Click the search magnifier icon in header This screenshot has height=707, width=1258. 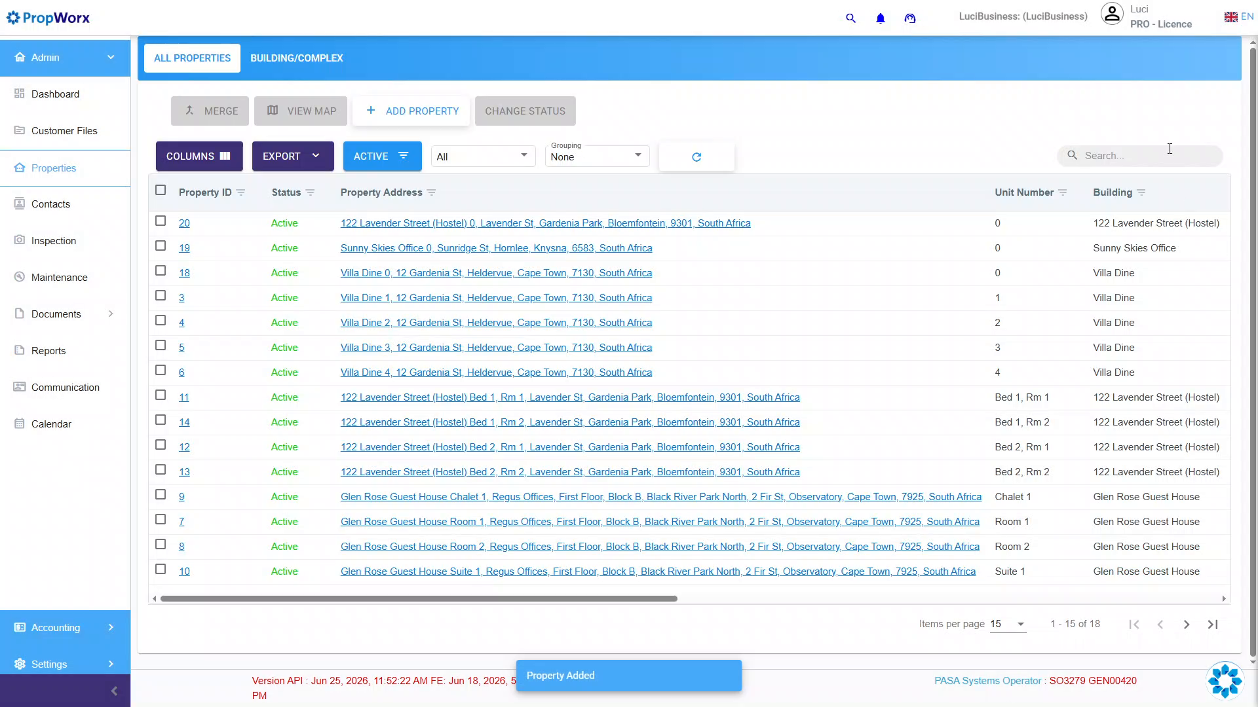pyautogui.click(x=850, y=18)
